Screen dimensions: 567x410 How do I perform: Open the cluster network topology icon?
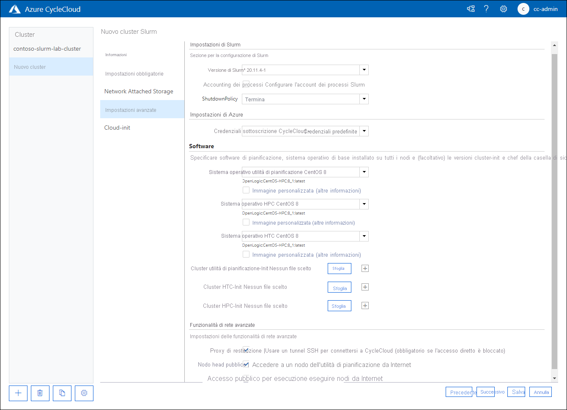click(471, 9)
